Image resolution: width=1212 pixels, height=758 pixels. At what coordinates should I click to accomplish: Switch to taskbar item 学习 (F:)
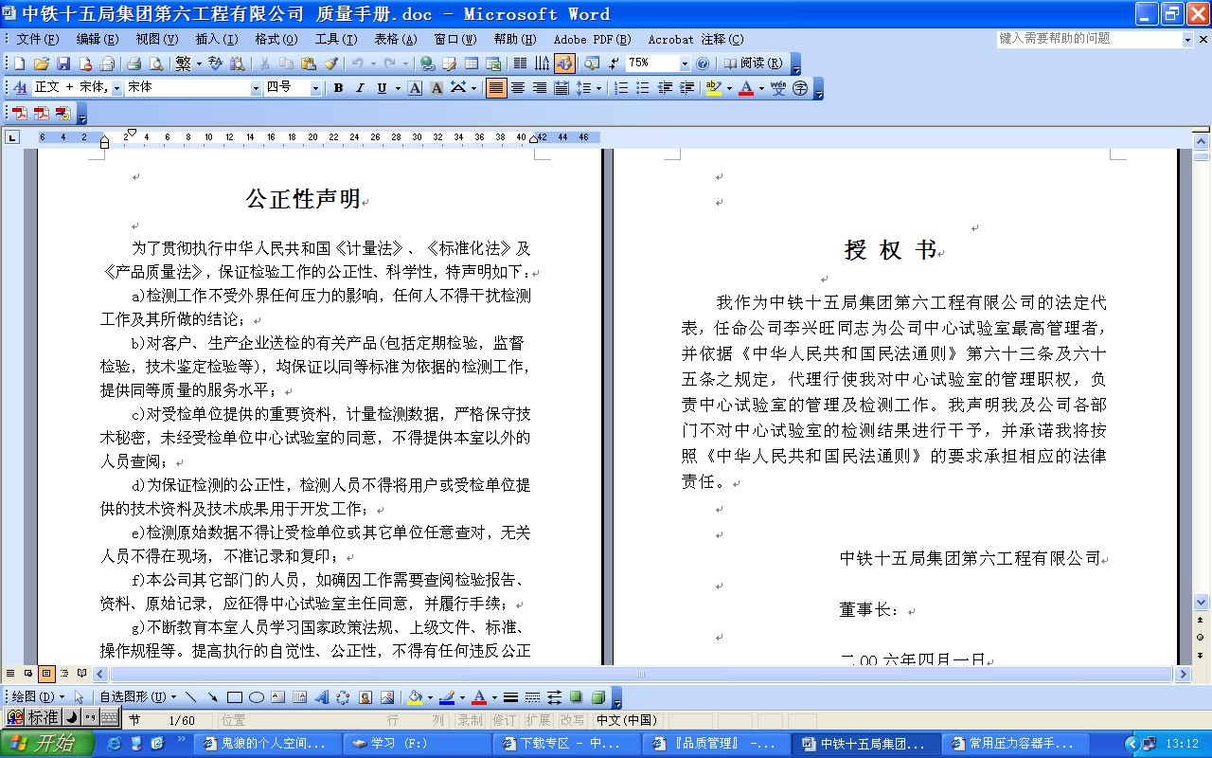pos(419,744)
